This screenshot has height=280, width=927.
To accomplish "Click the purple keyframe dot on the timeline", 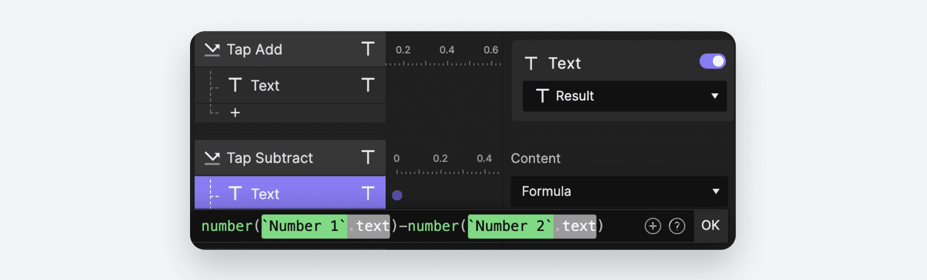I will (397, 196).
